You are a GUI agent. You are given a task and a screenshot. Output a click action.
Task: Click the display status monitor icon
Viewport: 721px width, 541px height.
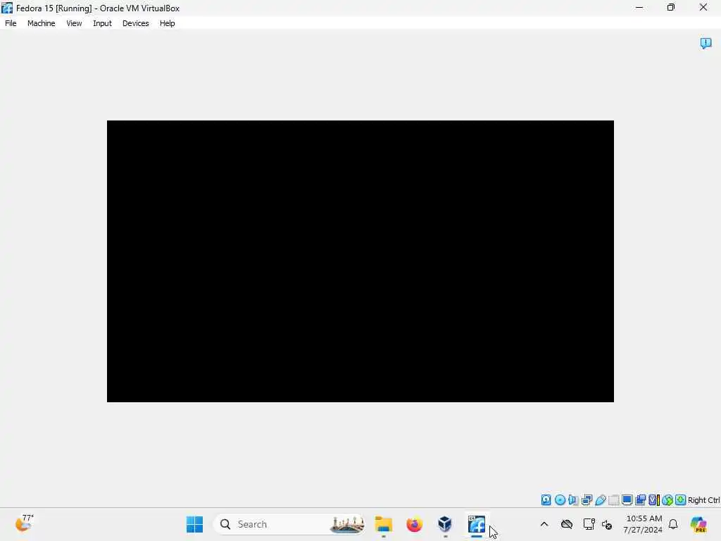click(x=627, y=499)
